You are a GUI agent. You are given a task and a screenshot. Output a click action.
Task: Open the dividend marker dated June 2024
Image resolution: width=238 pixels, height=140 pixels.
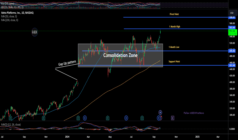tap(126, 118)
